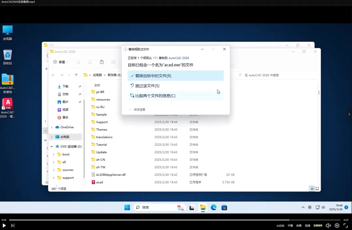Open the 选集 episode list
Viewport: 352px width, 230px height.
click(299, 225)
